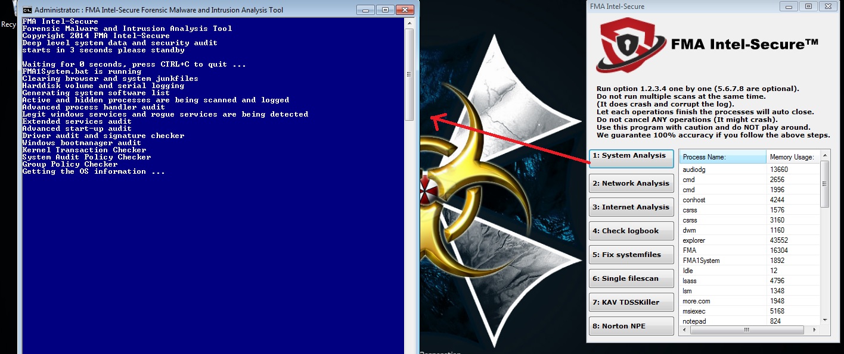Image resolution: width=844 pixels, height=354 pixels.
Task: Click process list scroll left arrow
Action: (x=684, y=330)
